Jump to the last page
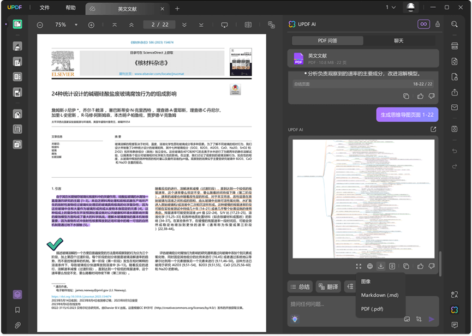Image resolution: width=472 pixels, height=336 pixels. [x=201, y=25]
